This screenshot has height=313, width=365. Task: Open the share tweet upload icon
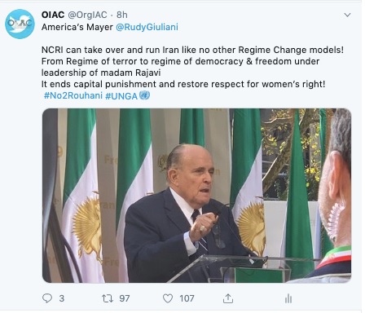tap(228, 298)
